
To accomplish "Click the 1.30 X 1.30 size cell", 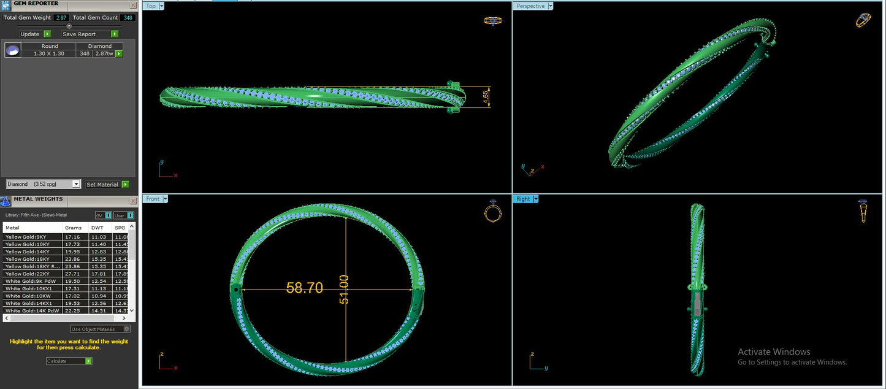I will pos(49,53).
